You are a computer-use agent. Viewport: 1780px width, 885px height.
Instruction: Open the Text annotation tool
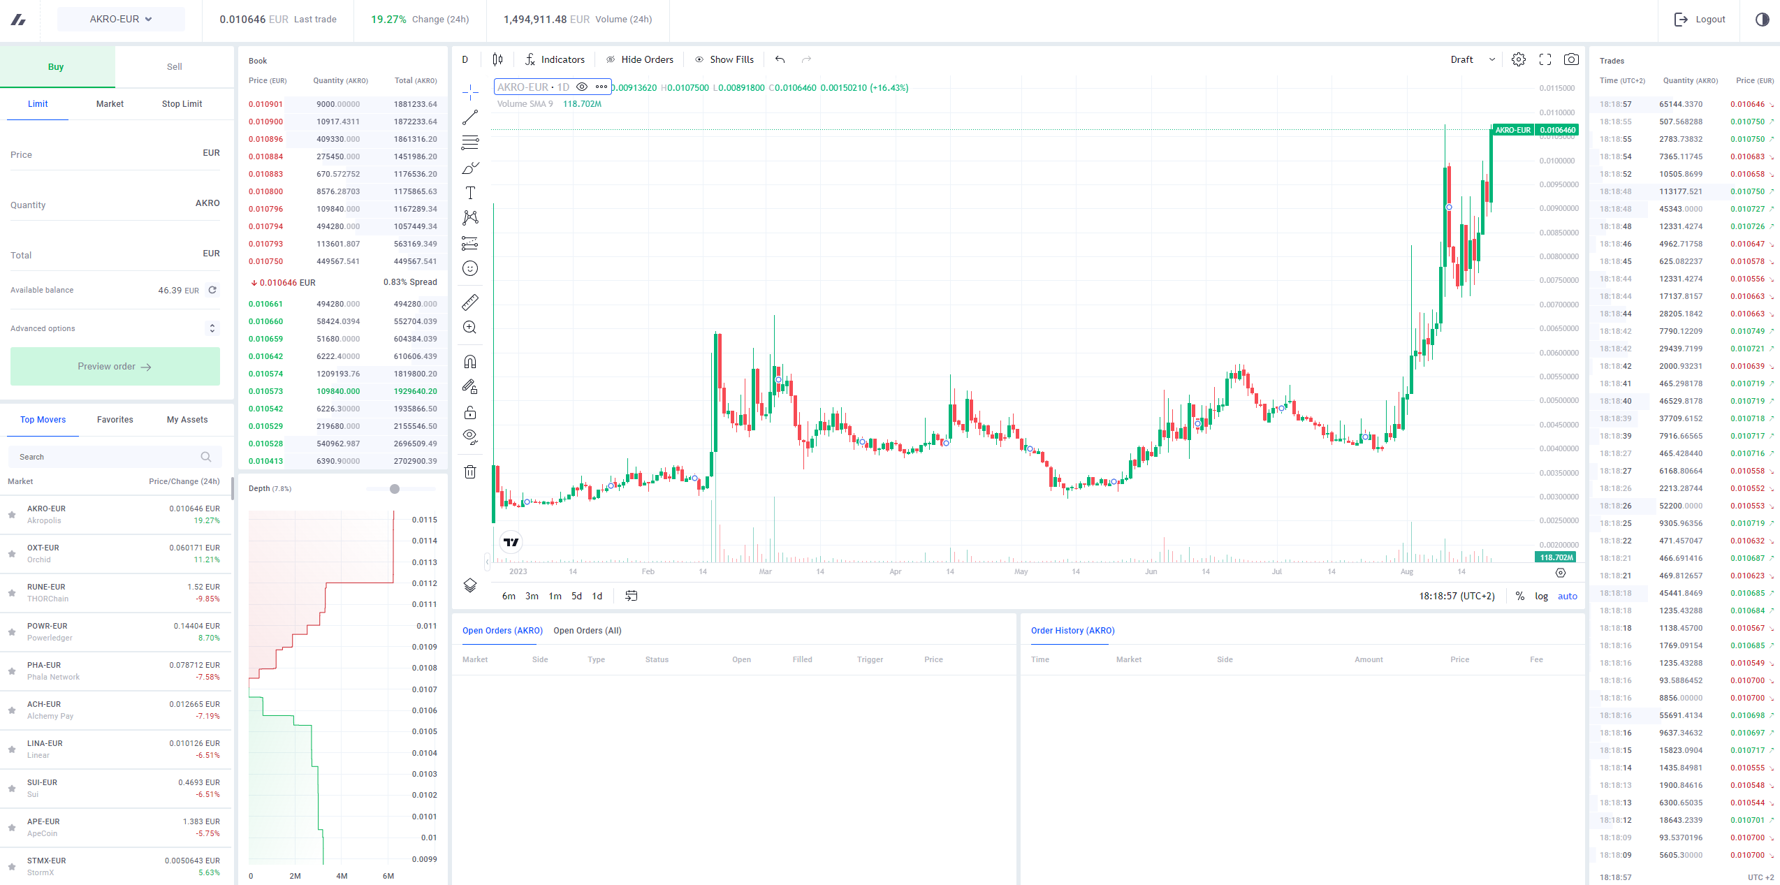[469, 192]
